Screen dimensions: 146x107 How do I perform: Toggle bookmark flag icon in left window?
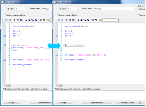pos(26,20)
